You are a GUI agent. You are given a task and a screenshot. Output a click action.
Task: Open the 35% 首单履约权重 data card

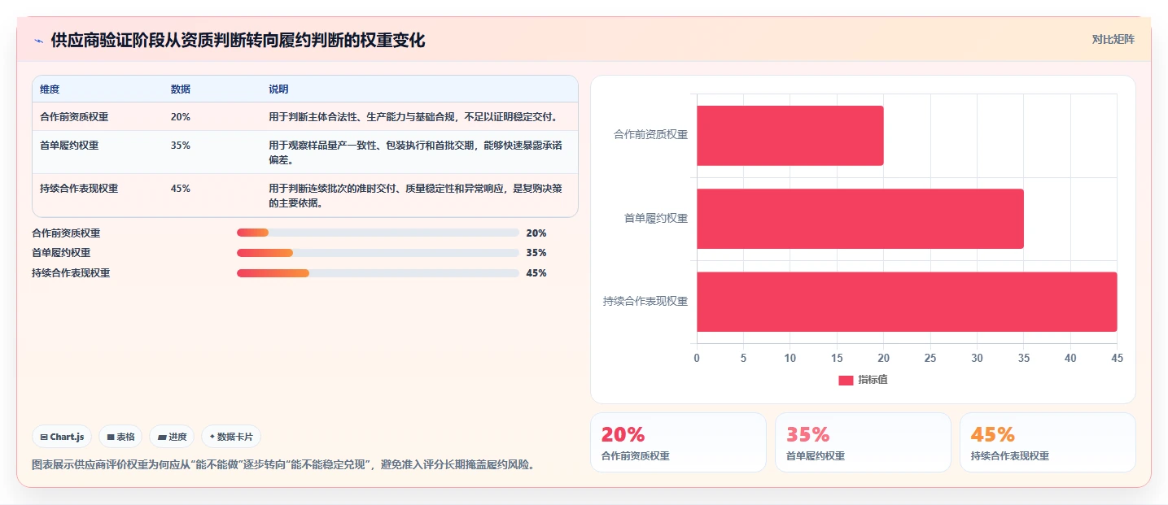(863, 442)
